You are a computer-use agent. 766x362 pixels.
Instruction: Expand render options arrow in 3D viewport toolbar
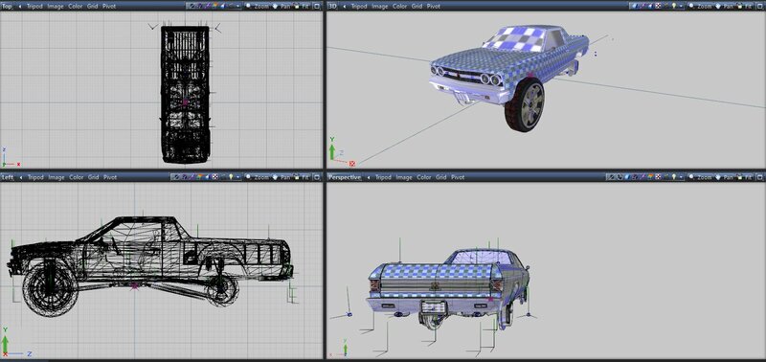[681, 7]
